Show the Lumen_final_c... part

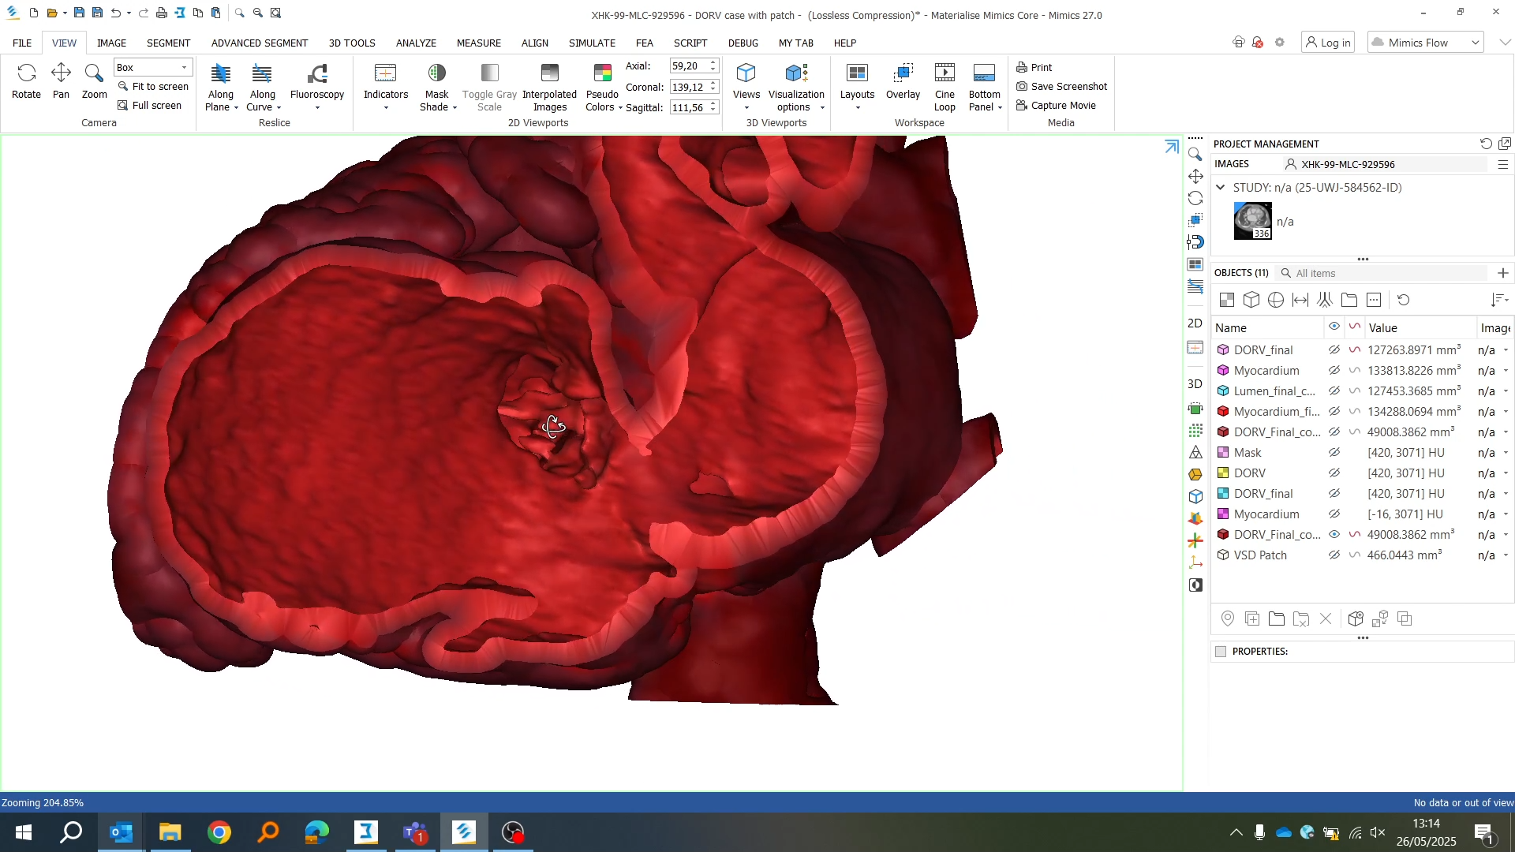(x=1334, y=391)
